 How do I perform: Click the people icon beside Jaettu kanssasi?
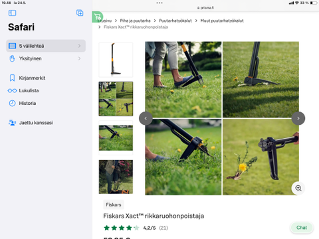tap(12, 123)
